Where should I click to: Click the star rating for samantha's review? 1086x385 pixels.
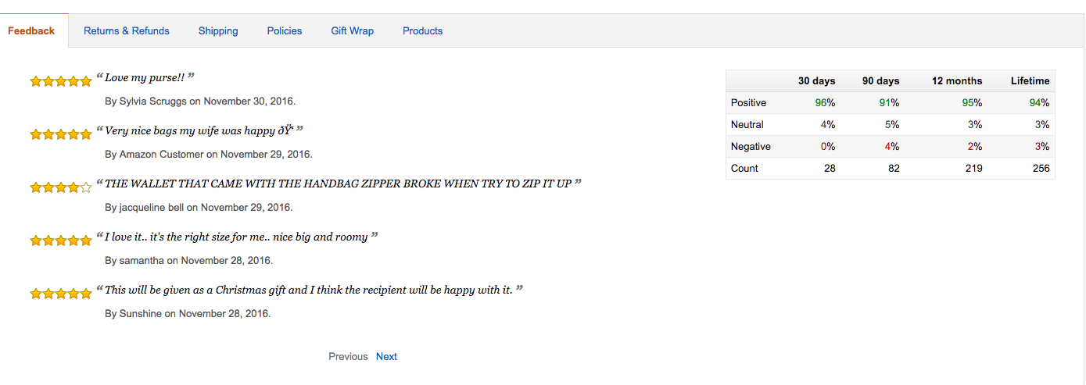pyautogui.click(x=61, y=241)
